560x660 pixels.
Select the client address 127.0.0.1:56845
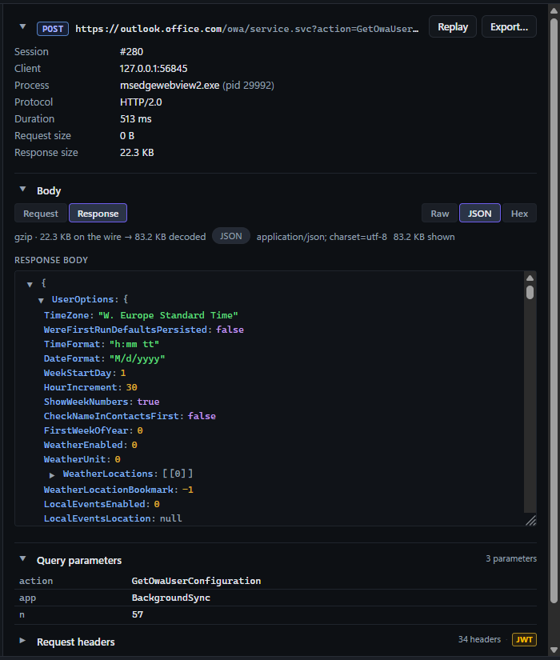tap(154, 69)
